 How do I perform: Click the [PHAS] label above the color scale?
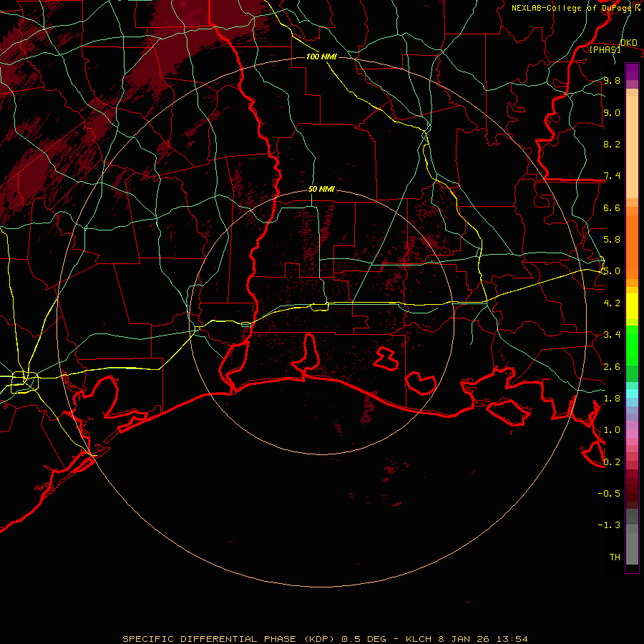[x=605, y=49]
